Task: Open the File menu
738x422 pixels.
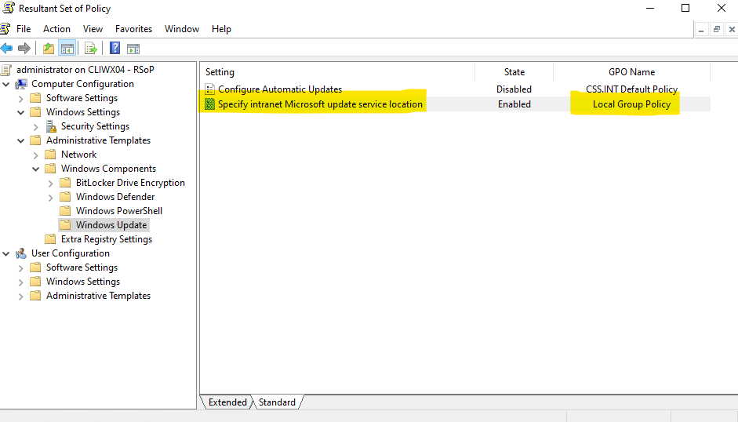Action: coord(24,29)
